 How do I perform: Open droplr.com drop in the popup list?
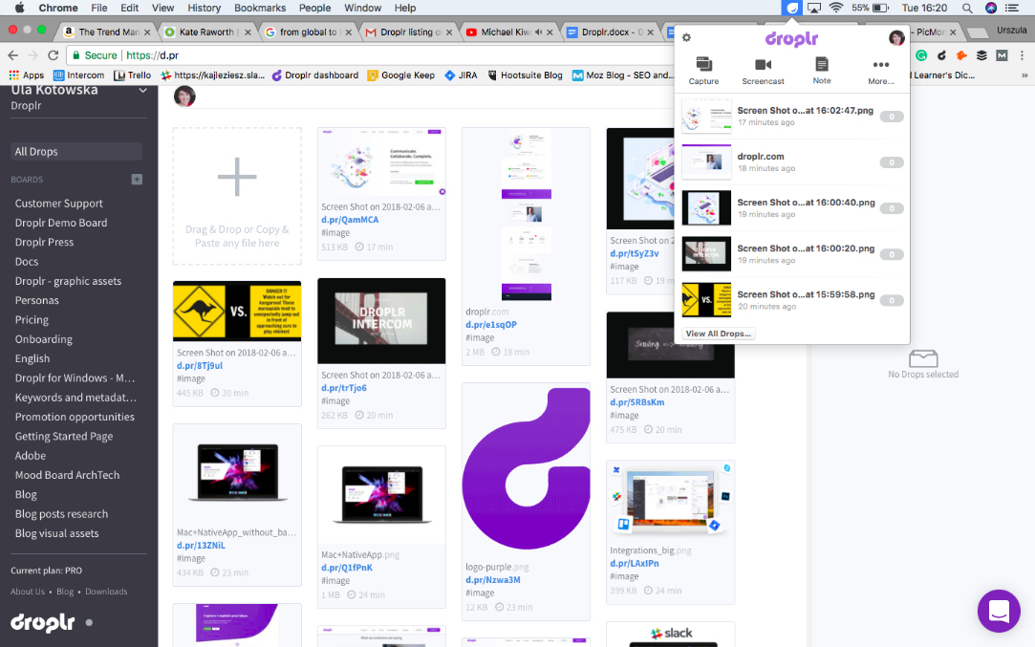(x=792, y=162)
